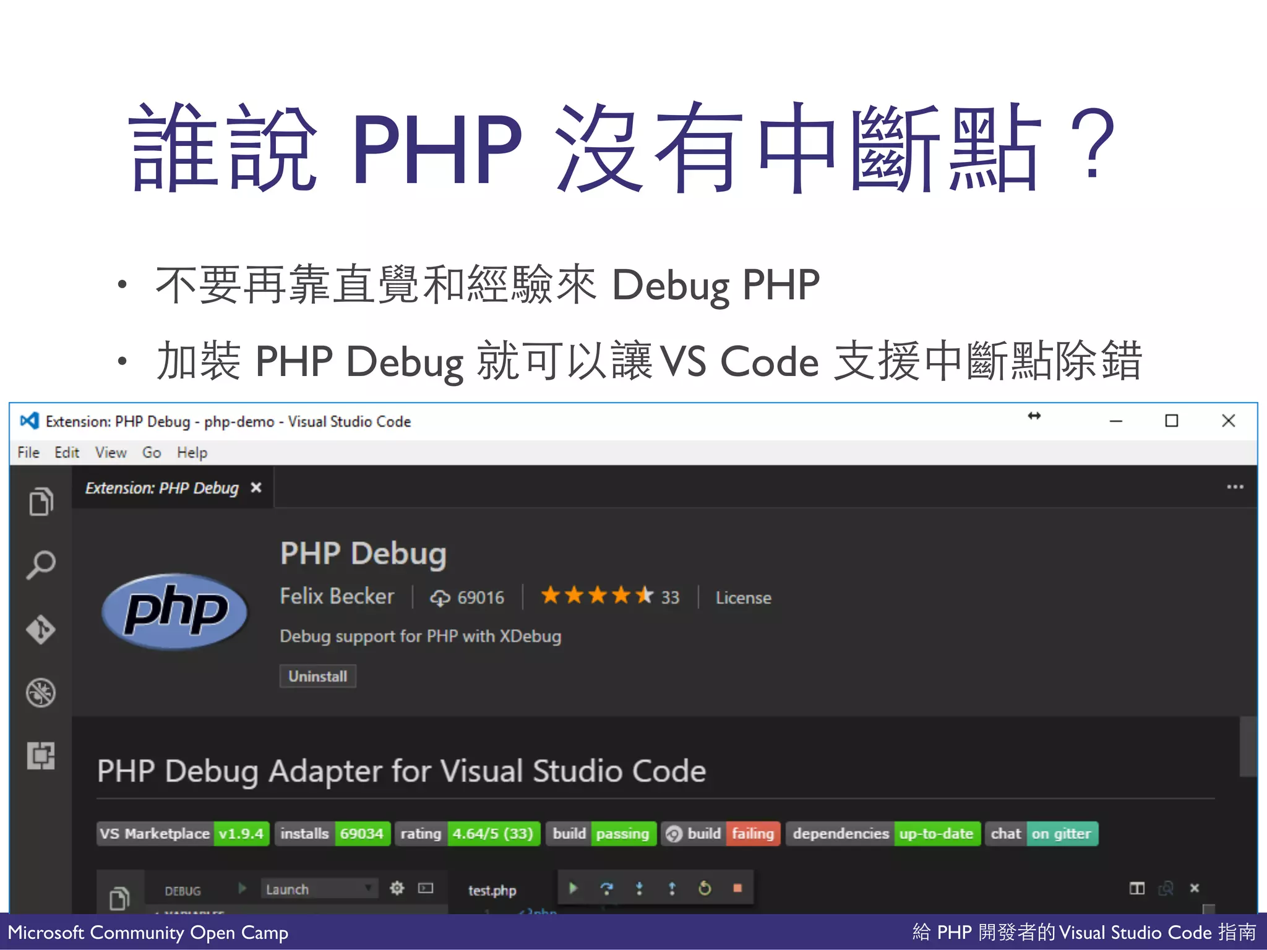Click explorer icon inside README screenshot

(119, 898)
